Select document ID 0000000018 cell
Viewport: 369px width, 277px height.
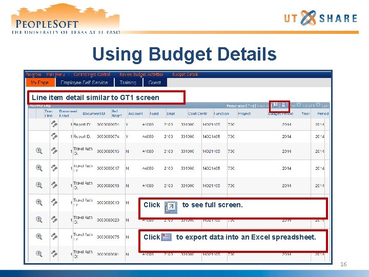(108, 186)
